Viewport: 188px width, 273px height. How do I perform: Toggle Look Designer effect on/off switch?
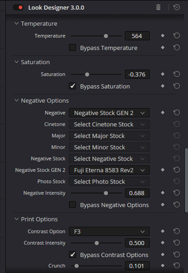18,8
